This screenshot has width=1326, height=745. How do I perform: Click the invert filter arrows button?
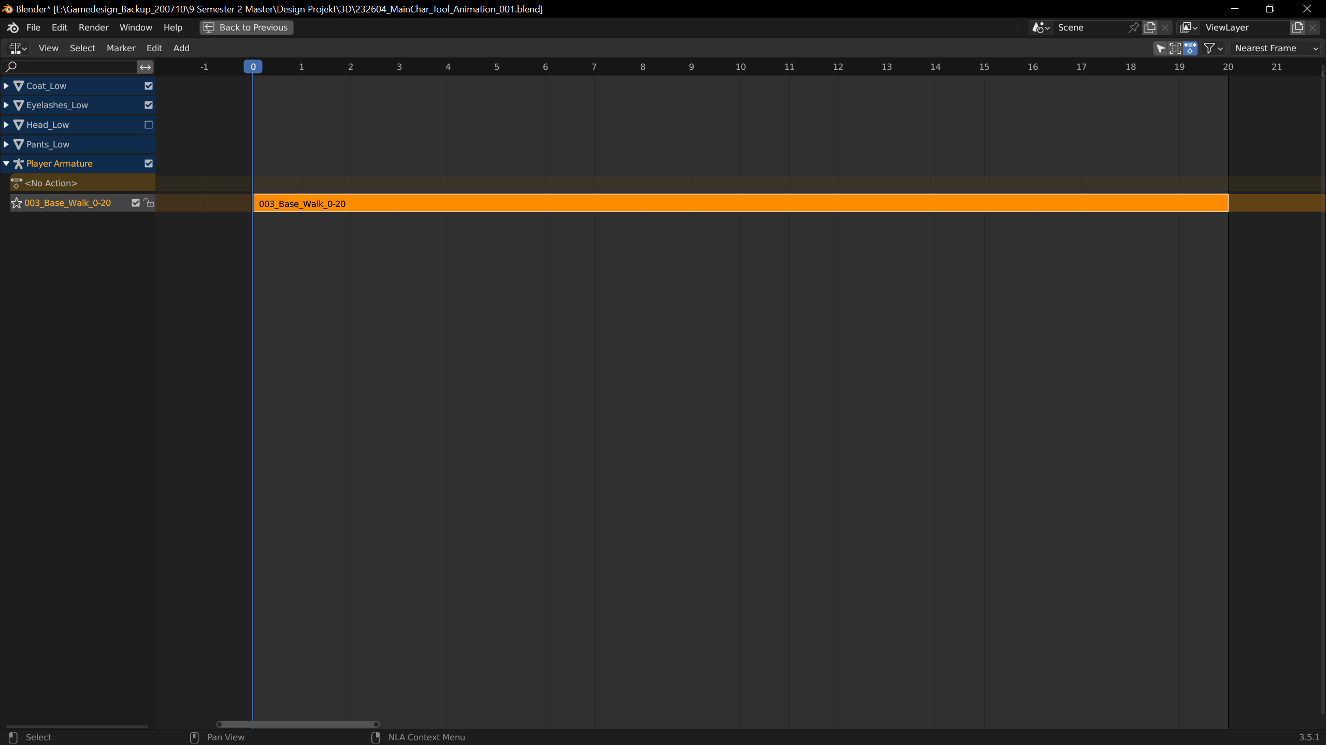(145, 67)
